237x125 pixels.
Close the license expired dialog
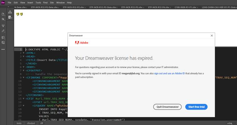click(212, 35)
